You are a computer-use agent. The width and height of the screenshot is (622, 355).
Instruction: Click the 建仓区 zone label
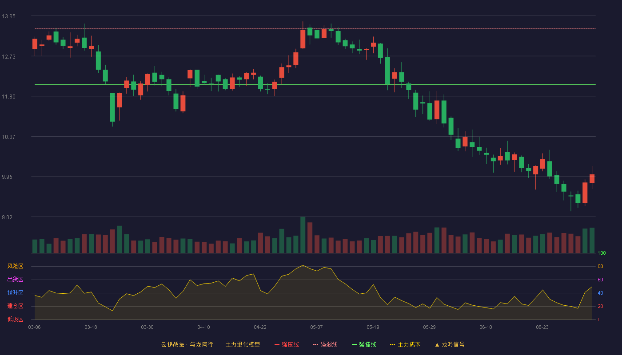(15, 306)
